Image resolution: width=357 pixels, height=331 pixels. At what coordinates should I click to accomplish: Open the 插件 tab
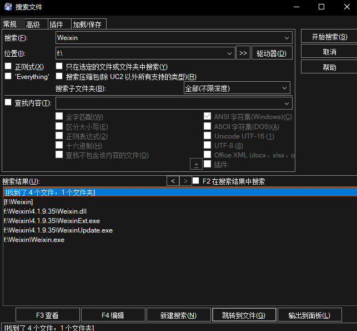(x=59, y=24)
